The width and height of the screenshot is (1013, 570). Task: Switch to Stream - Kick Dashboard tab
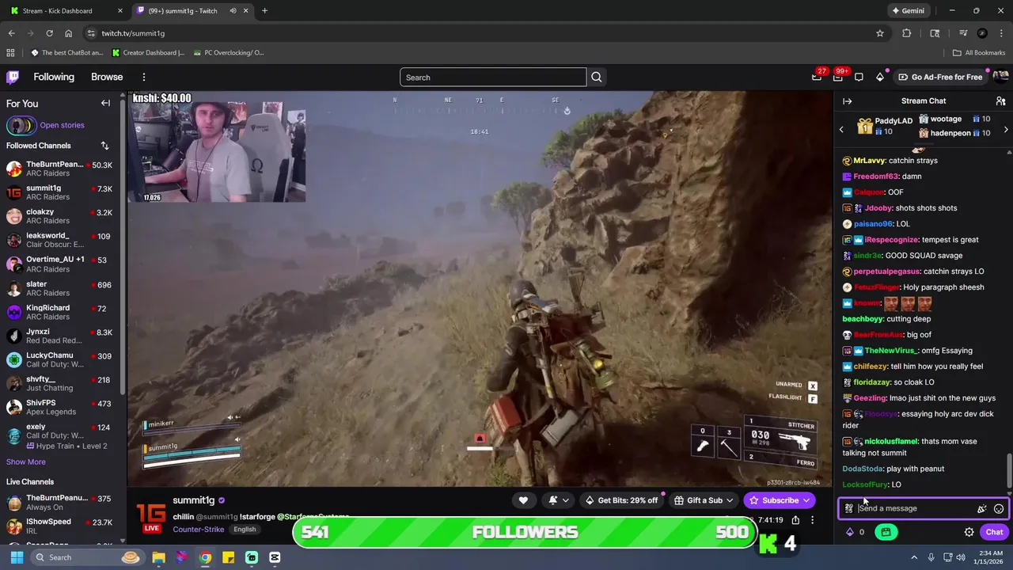pyautogui.click(x=63, y=11)
